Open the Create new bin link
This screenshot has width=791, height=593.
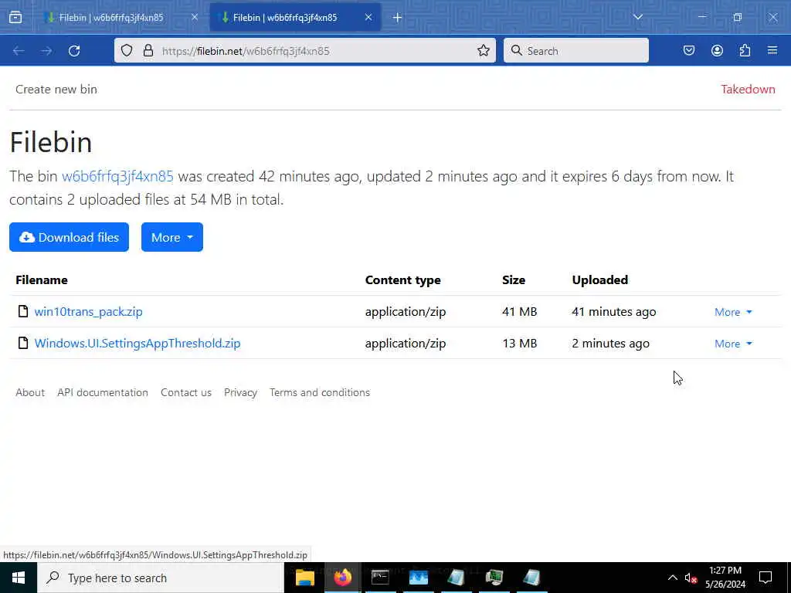point(56,90)
